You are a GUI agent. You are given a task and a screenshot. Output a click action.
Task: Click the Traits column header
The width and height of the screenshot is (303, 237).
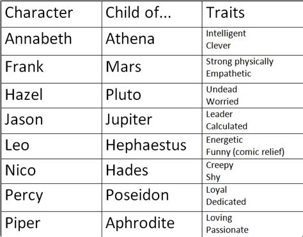click(x=252, y=14)
